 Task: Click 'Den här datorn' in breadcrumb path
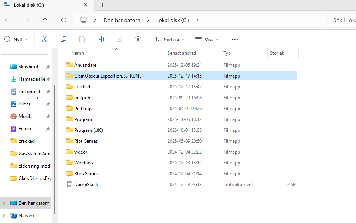tap(122, 20)
